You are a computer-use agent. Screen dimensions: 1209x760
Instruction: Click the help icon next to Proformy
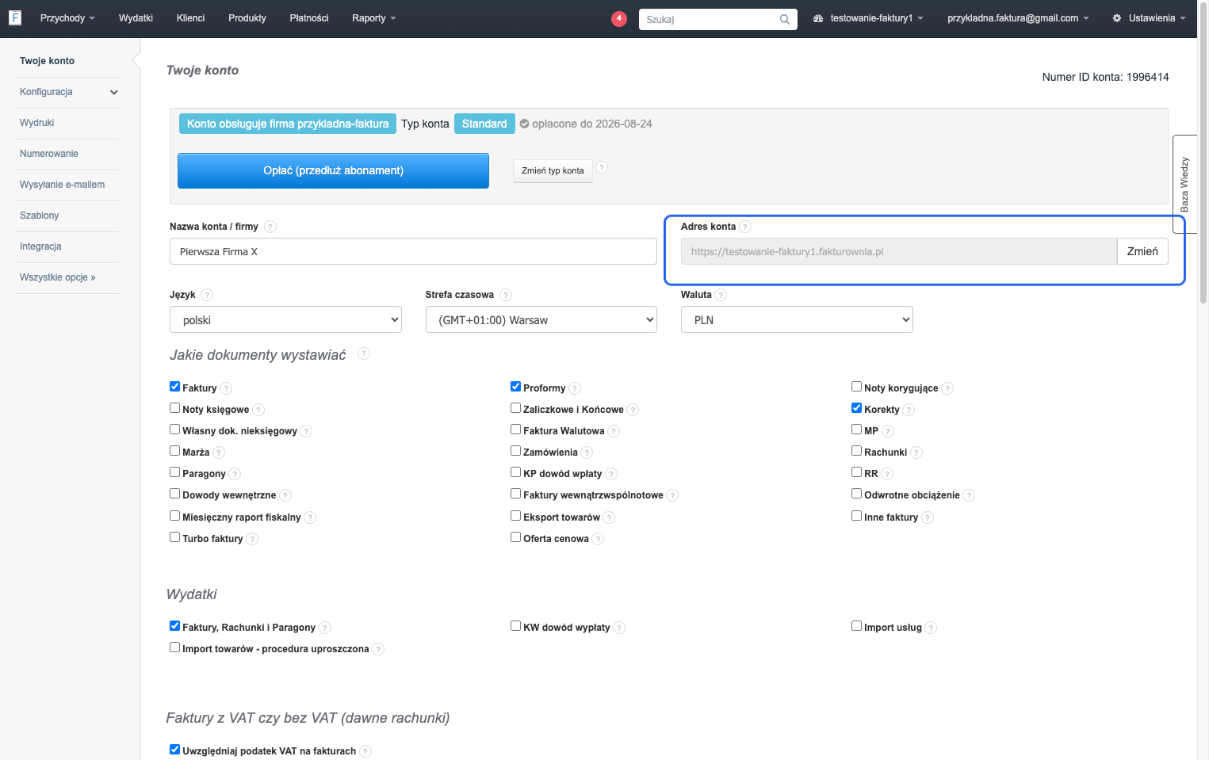coord(575,388)
